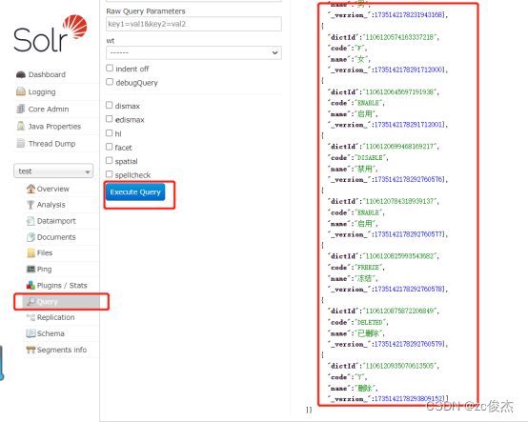Click the Documents icon
The width and height of the screenshot is (528, 422).
tap(30, 237)
